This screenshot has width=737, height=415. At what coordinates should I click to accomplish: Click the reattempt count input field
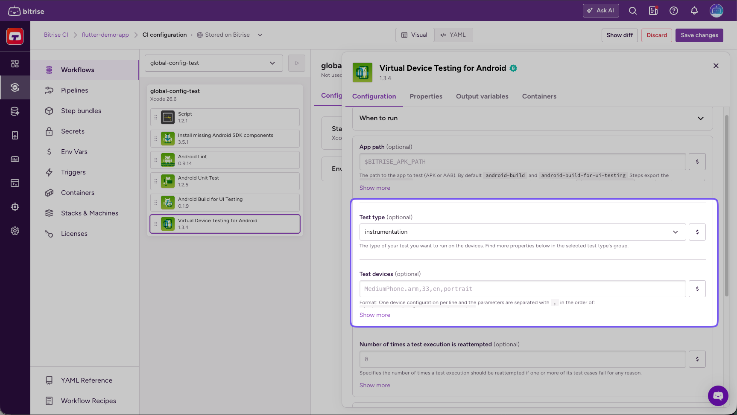523,359
